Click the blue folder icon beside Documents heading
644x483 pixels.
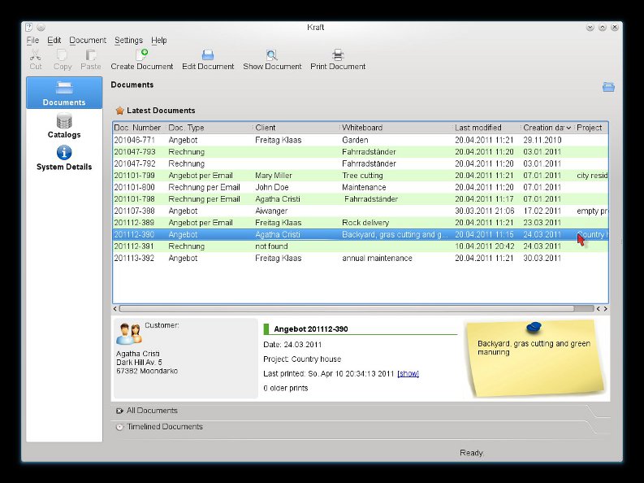point(608,87)
